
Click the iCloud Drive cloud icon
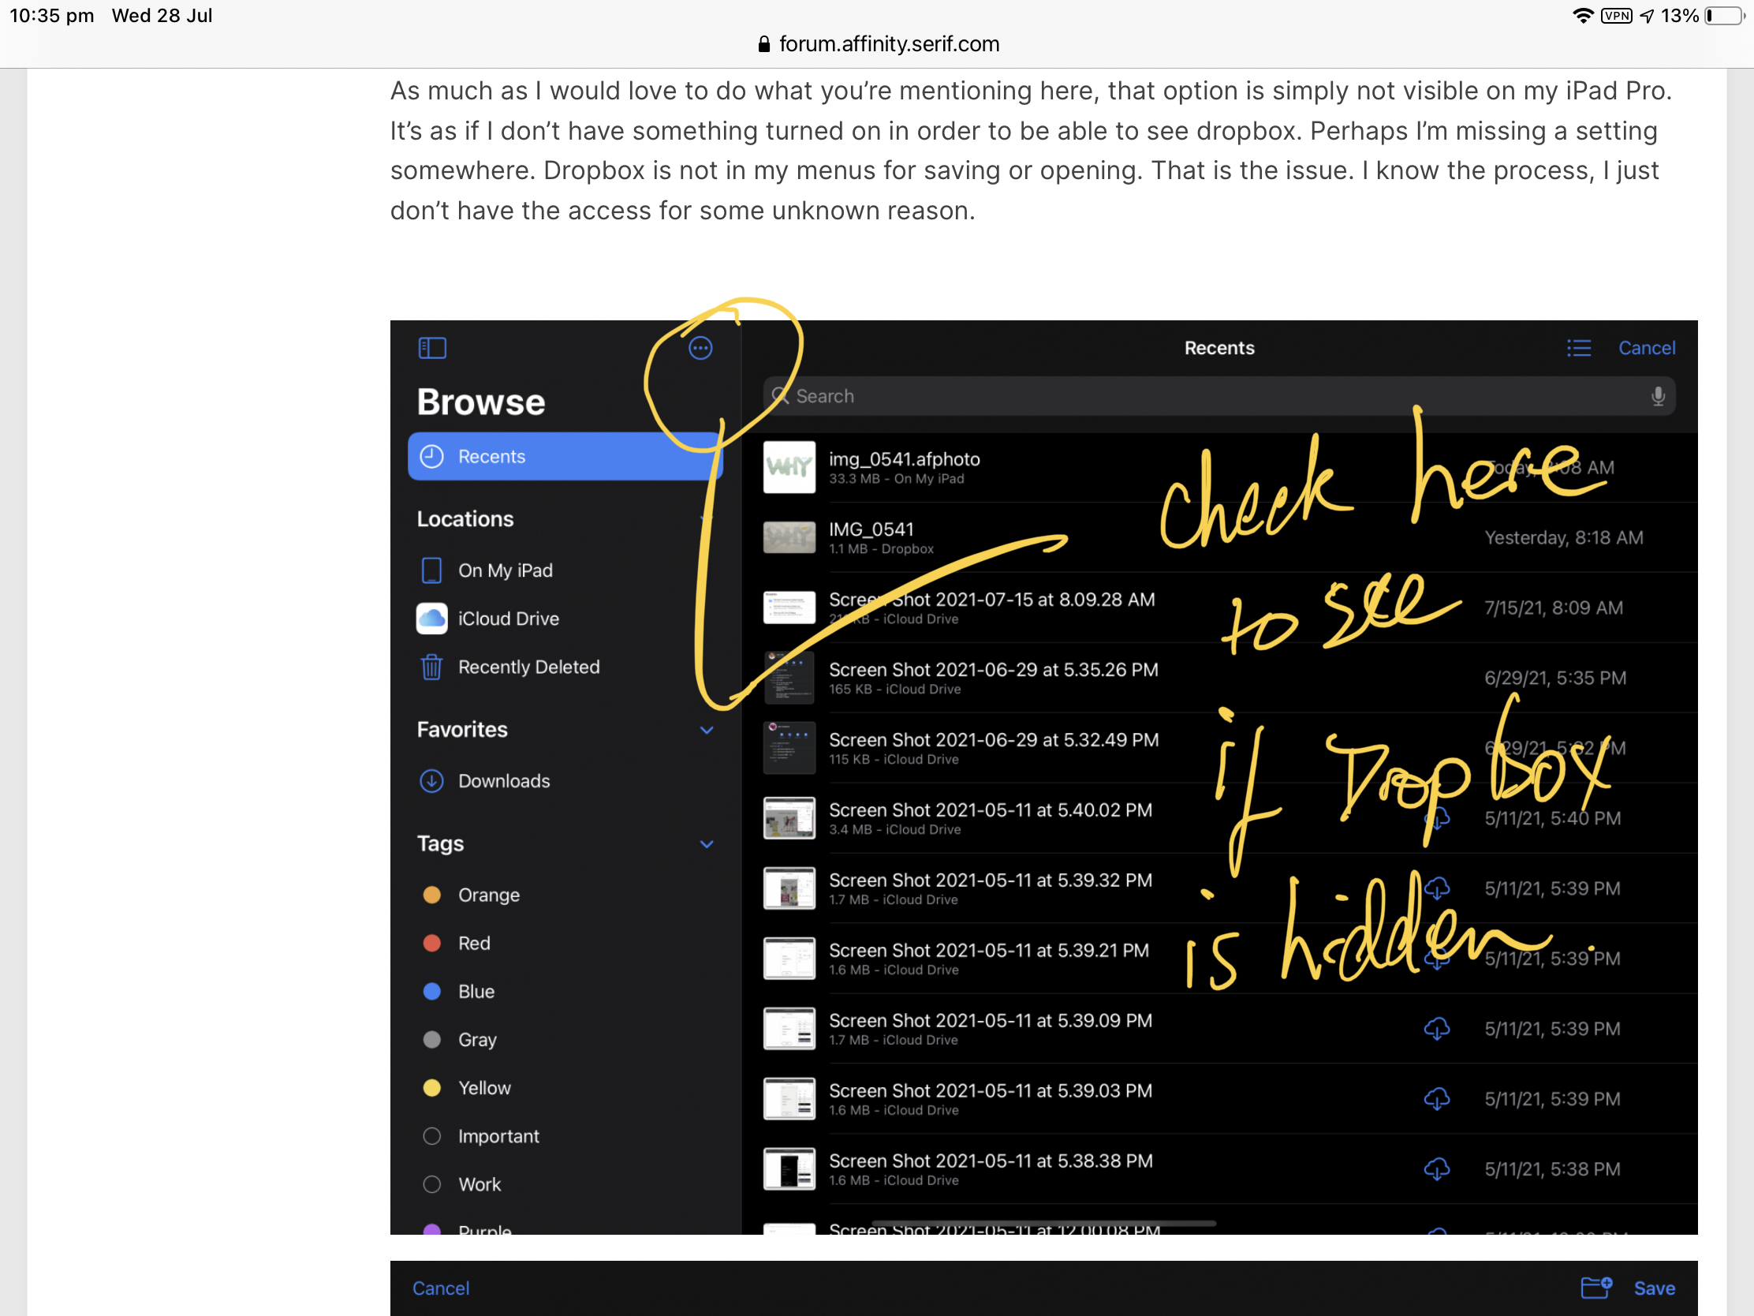tap(431, 618)
